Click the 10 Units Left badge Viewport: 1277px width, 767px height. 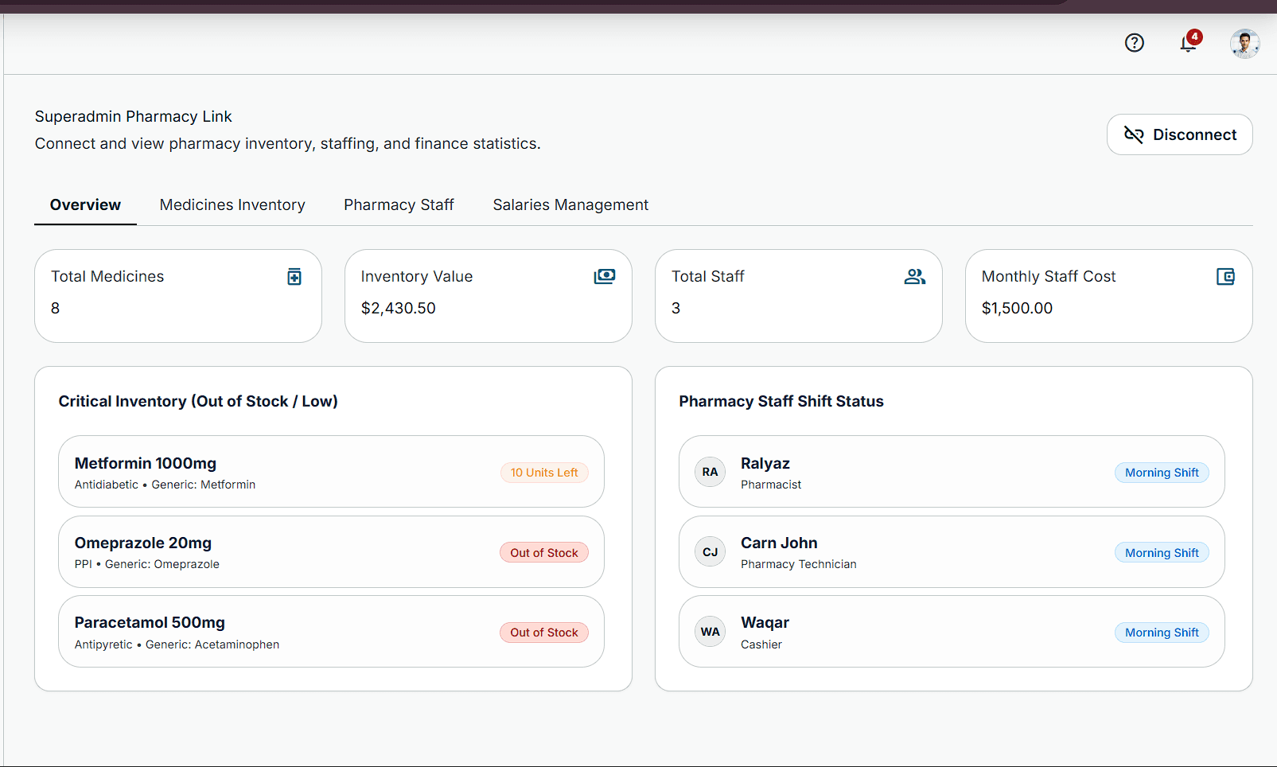tap(544, 473)
